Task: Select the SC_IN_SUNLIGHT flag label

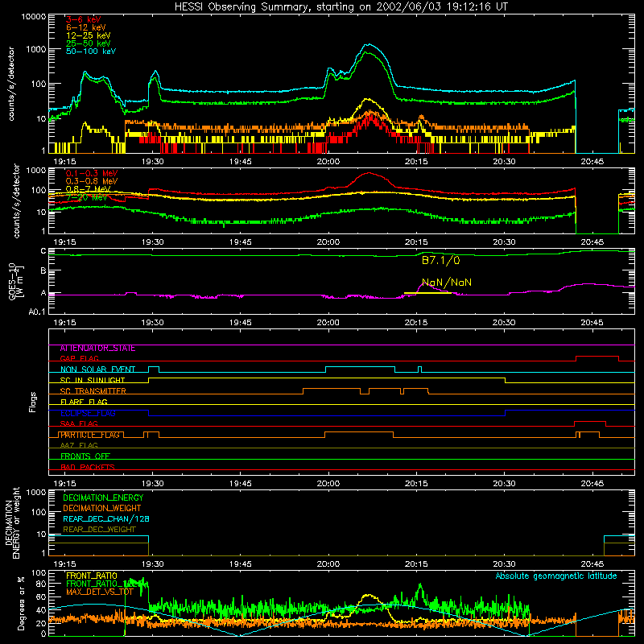Action: click(93, 380)
